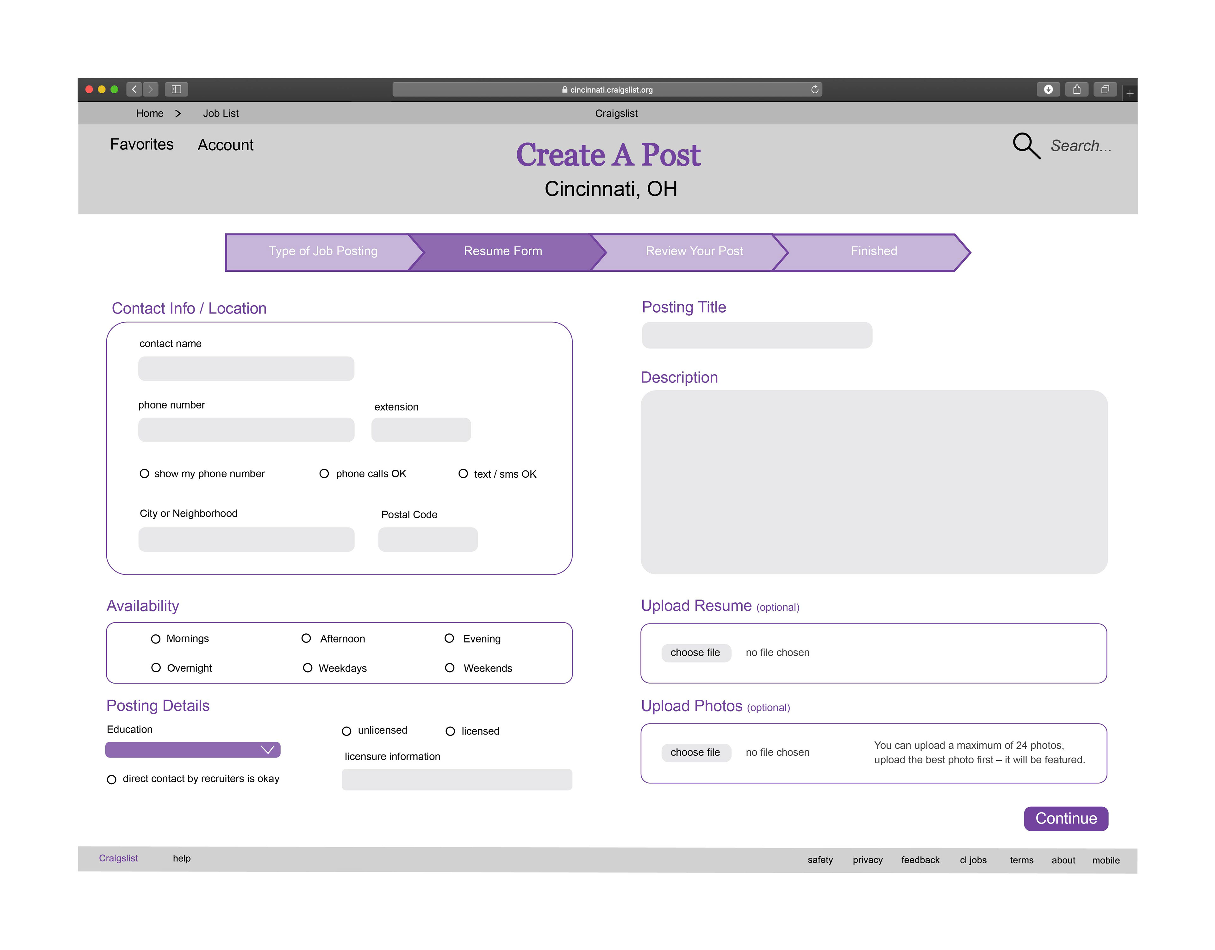
Task: Click the Resume Form step tab
Action: point(502,251)
